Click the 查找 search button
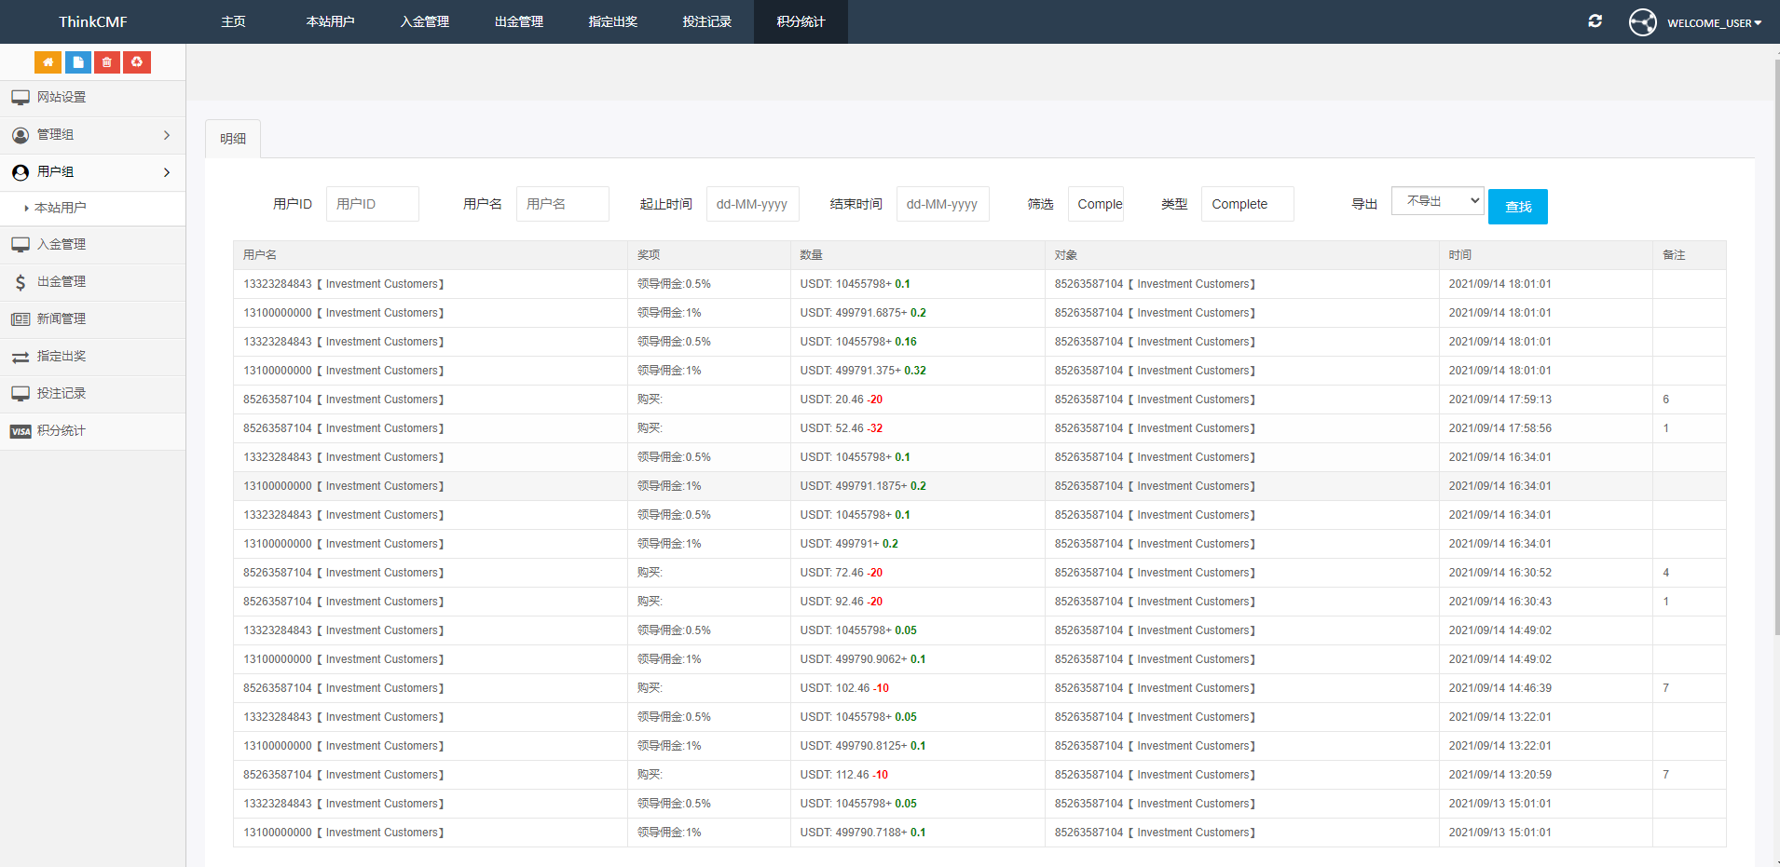The width and height of the screenshot is (1780, 867). tap(1517, 206)
